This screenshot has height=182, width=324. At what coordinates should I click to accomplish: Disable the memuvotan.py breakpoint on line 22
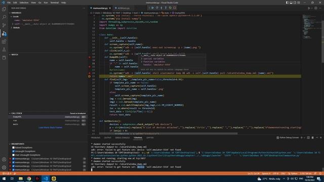coord(14,162)
